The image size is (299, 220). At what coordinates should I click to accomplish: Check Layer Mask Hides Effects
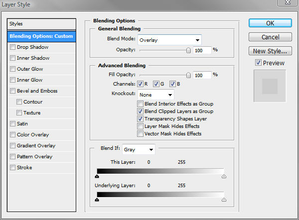pos(140,126)
